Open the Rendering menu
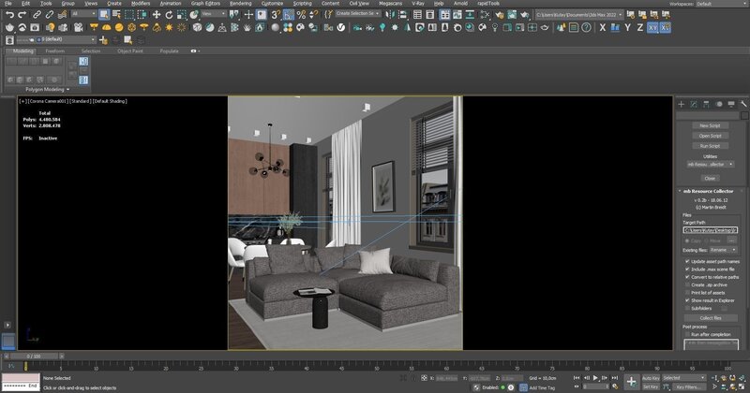The width and height of the screenshot is (750, 393). (241, 4)
